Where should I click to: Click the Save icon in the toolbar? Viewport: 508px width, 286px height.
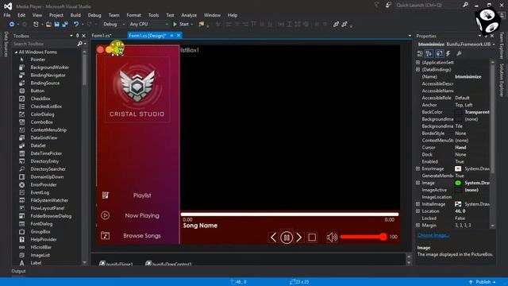(x=56, y=25)
